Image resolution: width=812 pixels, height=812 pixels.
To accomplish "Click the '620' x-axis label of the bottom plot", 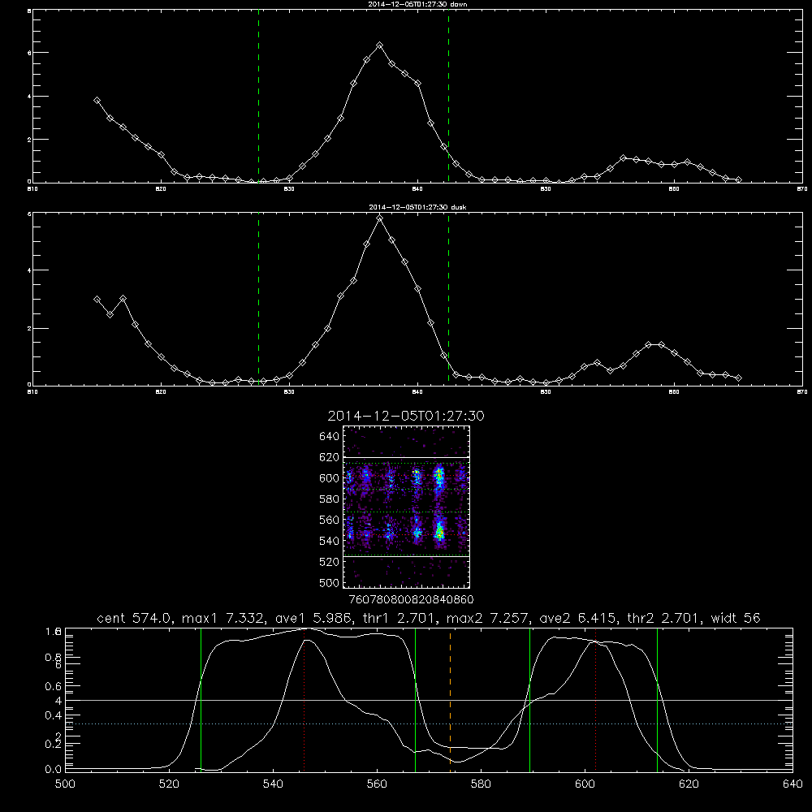I will [x=689, y=784].
